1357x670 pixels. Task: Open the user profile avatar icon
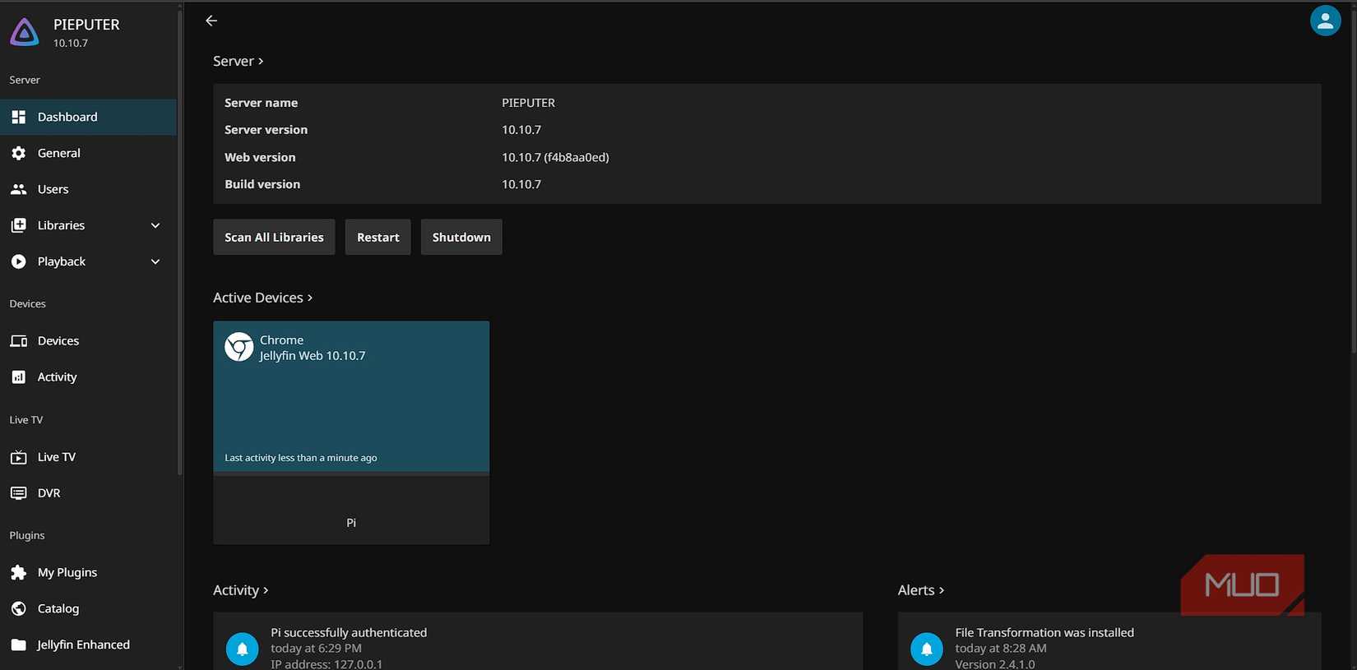click(x=1325, y=21)
